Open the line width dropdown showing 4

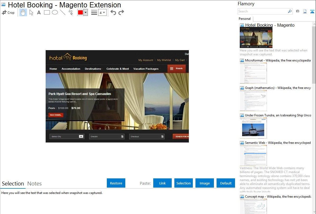click(102, 12)
